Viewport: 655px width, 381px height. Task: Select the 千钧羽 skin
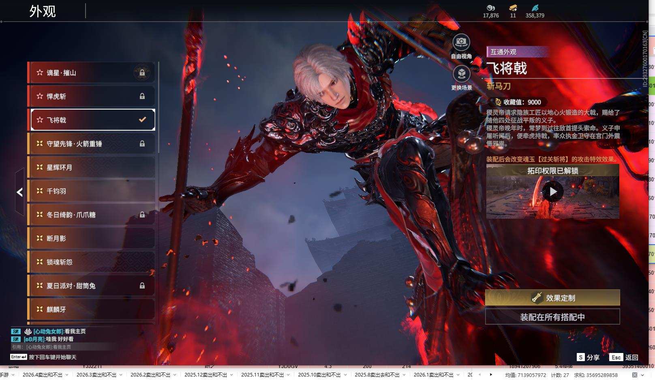coord(91,191)
